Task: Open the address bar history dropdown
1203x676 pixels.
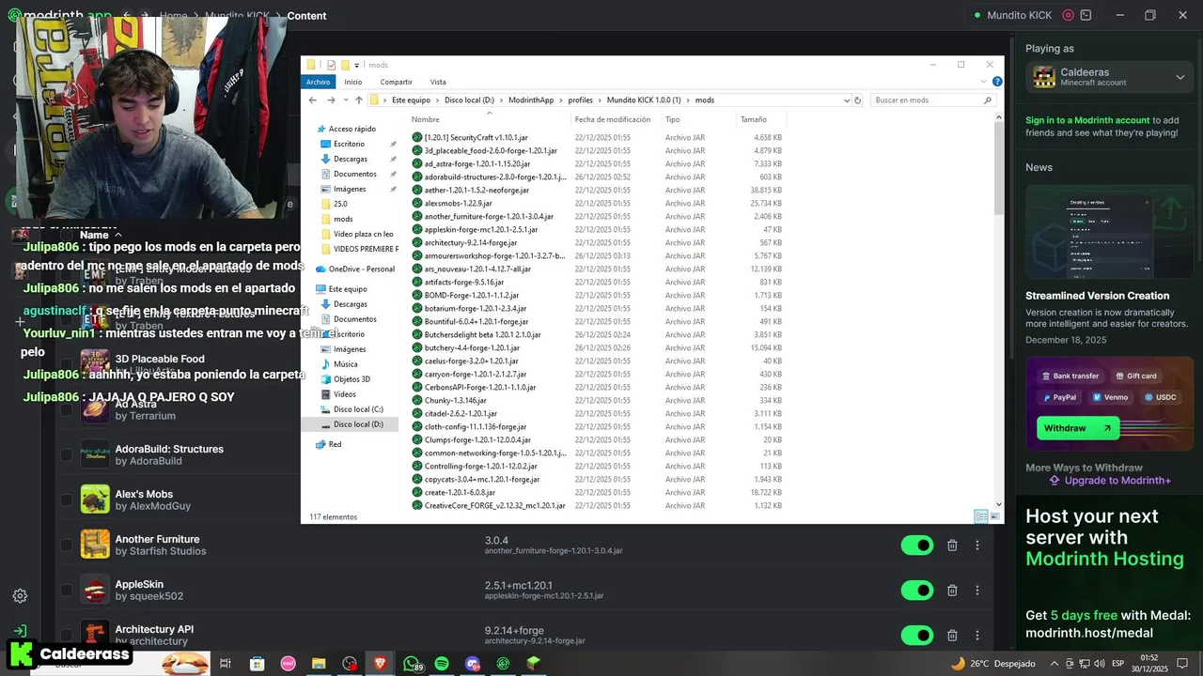Action: pyautogui.click(x=847, y=100)
